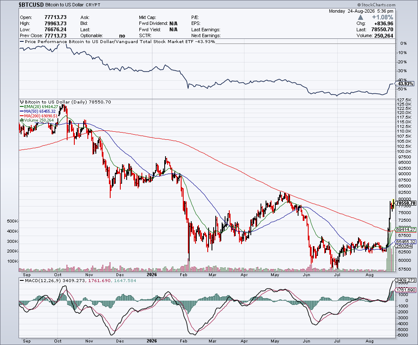The height and width of the screenshot is (345, 418).
Task: Click the MA(50) 65455.32 legend entry
Action: click(x=40, y=111)
